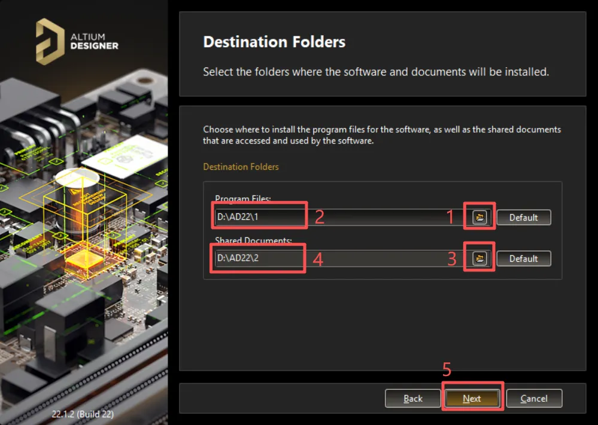Click 'Select the folders where the software' subtitle
Screen dimensions: 598x425
pyautogui.click(x=376, y=72)
